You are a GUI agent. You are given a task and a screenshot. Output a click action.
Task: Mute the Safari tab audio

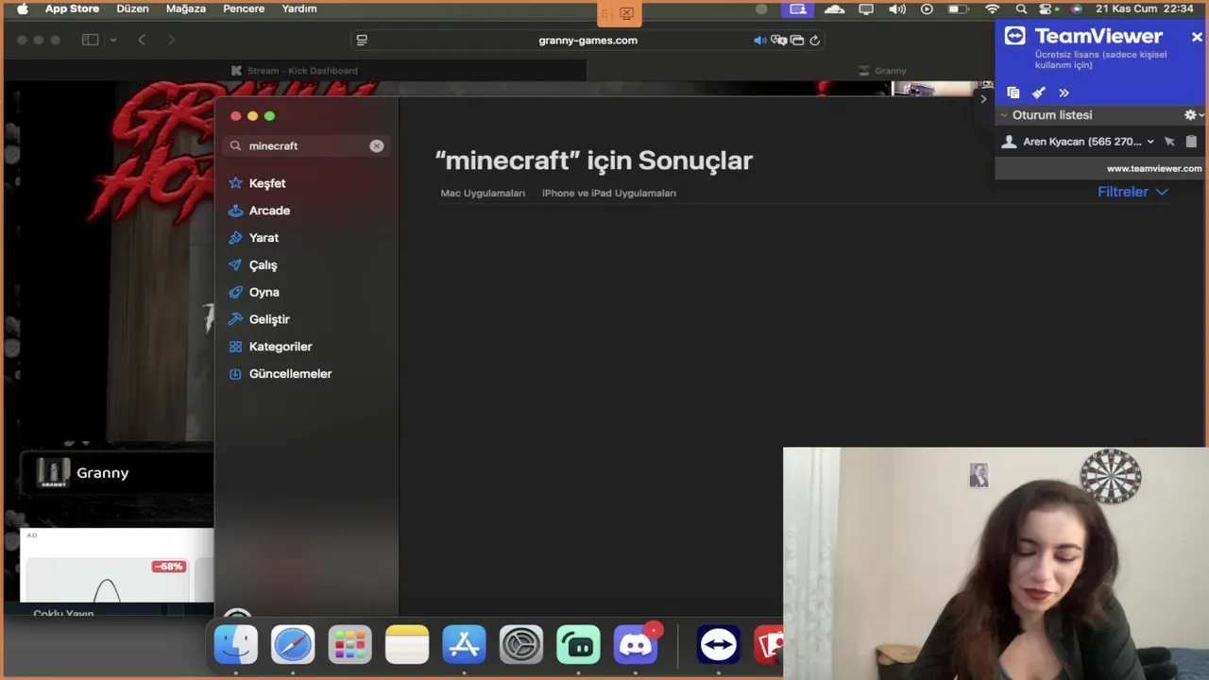point(759,40)
